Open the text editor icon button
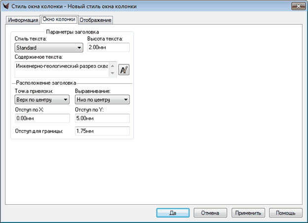The image size is (308, 223). pyautogui.click(x=124, y=69)
